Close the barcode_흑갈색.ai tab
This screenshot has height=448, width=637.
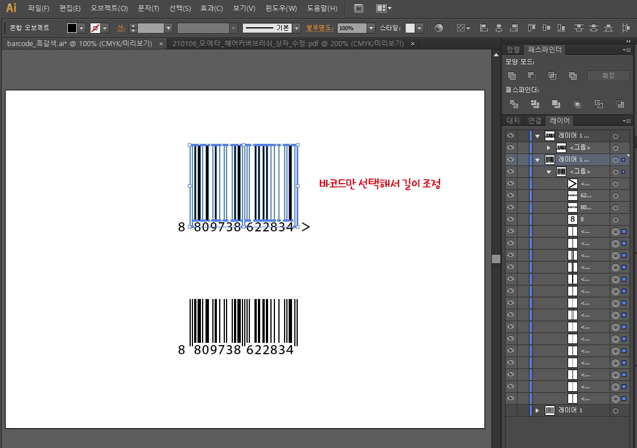click(x=161, y=43)
